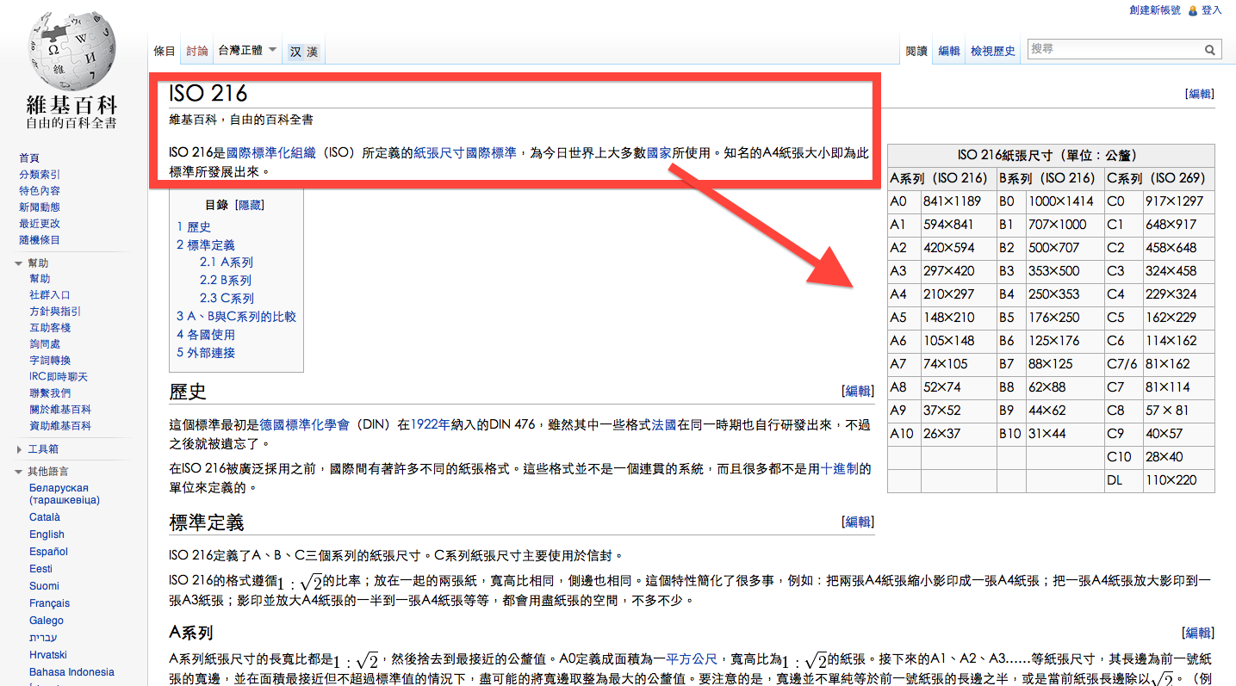Jump to contents entry 1 歷史
The height and width of the screenshot is (686, 1236).
pos(194,227)
